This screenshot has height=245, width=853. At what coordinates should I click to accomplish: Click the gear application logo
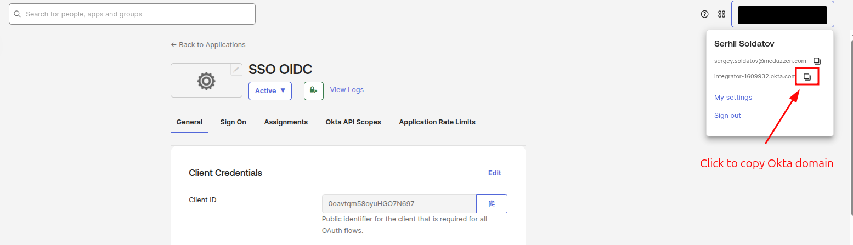point(206,81)
